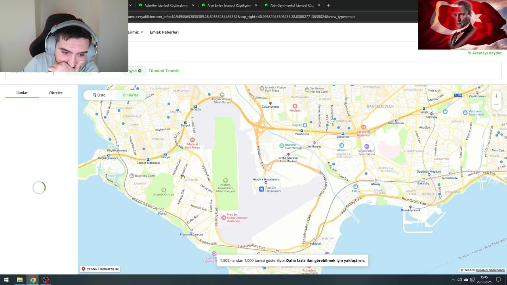Click the Chrome taskbar icon
507x285 pixels.
point(32,280)
